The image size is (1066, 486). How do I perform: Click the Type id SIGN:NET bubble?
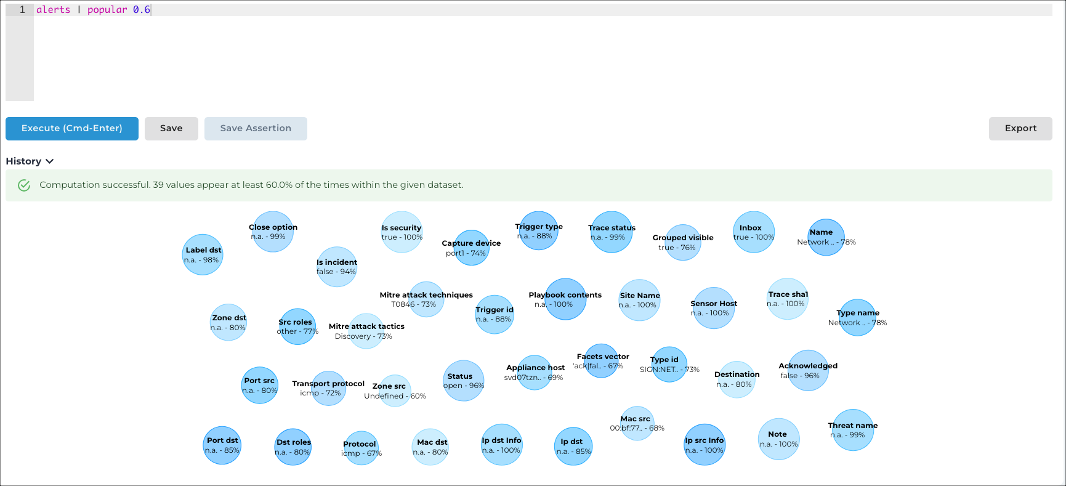coord(669,365)
